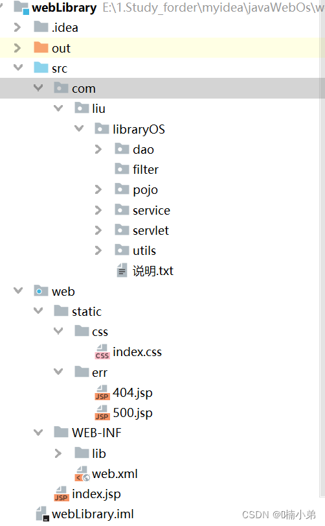This screenshot has height=526, width=325.
Task: Select the index.css file icon
Action: click(102, 352)
